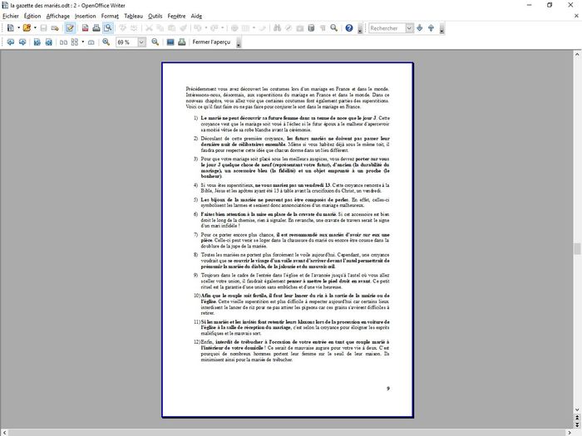The height and width of the screenshot is (436, 582).
Task: Jump to the last page of the document
Action: tap(48, 42)
